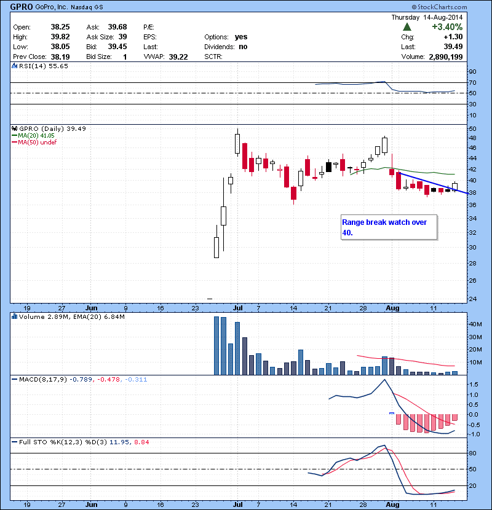
Task: Click the High value 39.82
Action: [60, 36]
